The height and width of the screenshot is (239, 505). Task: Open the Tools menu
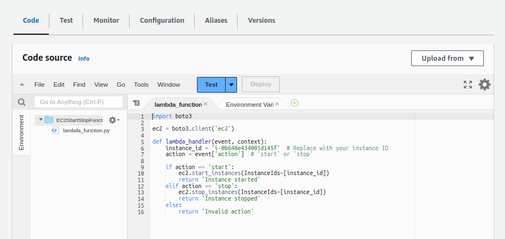(141, 85)
